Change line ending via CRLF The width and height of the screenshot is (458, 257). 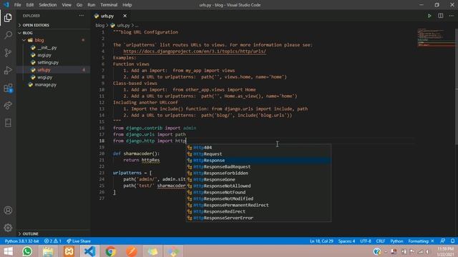click(380, 241)
